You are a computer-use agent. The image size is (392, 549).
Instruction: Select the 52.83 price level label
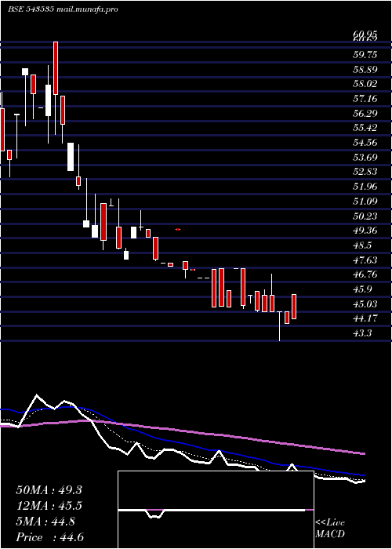tap(365, 172)
